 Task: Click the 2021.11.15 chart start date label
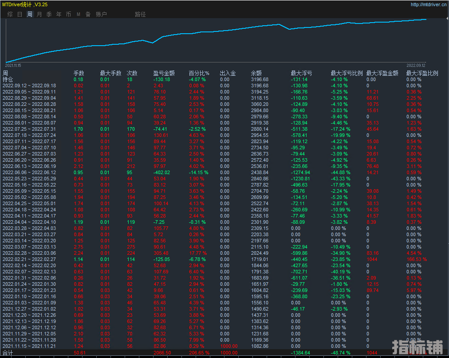[13, 66]
